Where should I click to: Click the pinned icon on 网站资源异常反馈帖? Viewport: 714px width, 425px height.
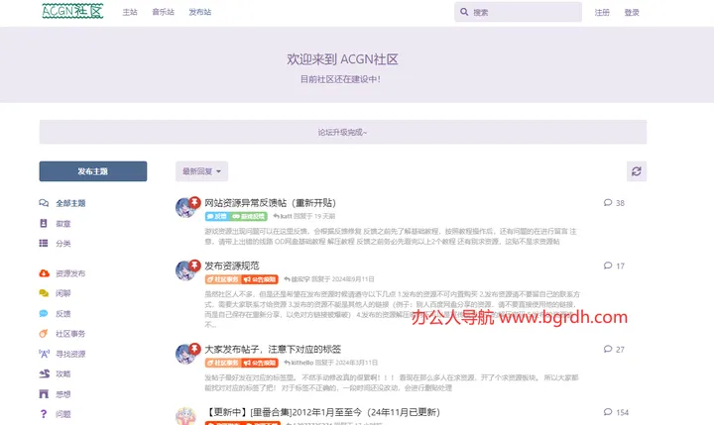tap(195, 202)
